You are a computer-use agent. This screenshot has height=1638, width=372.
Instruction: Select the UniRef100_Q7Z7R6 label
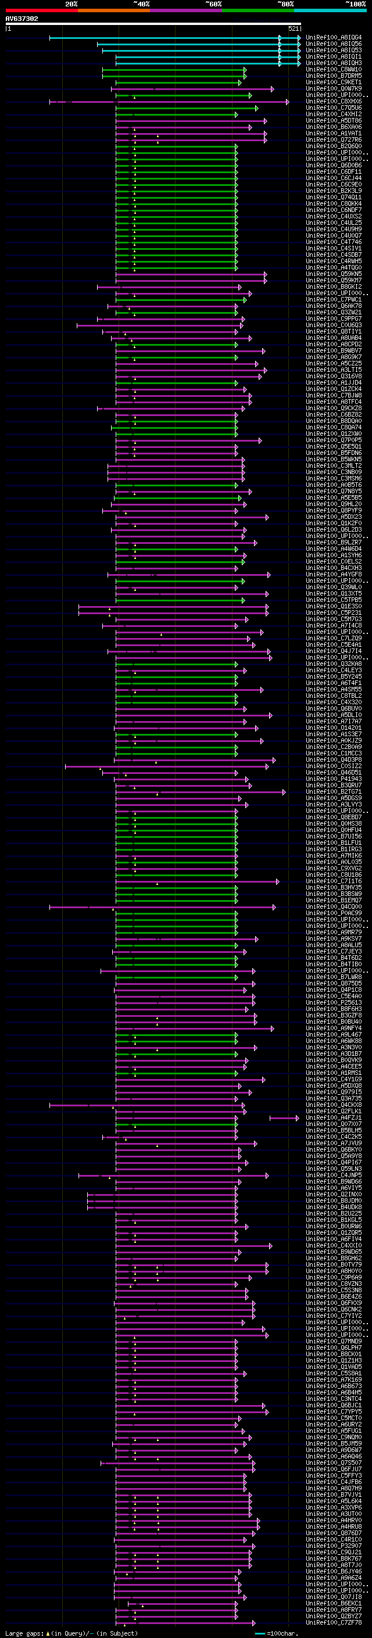334,140
